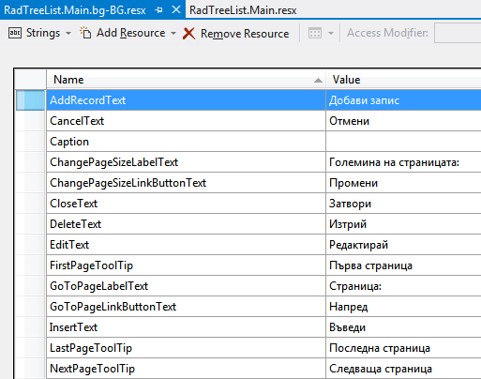This screenshot has width=481, height=379.
Task: Select the 'Следваща страница' value cell
Action: (403, 369)
